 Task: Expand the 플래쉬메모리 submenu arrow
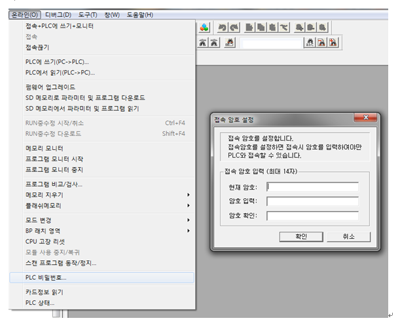(x=189, y=205)
